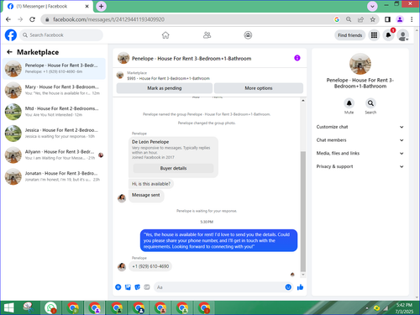
Task: Open a new browser tab
Action: click(101, 6)
